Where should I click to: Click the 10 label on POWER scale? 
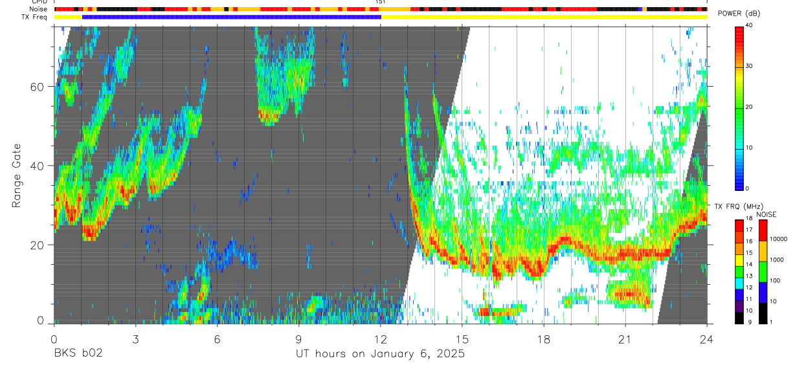point(749,148)
